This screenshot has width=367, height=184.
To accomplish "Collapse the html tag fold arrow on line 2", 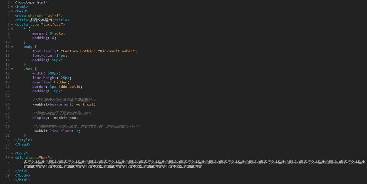I will pos(12,7).
